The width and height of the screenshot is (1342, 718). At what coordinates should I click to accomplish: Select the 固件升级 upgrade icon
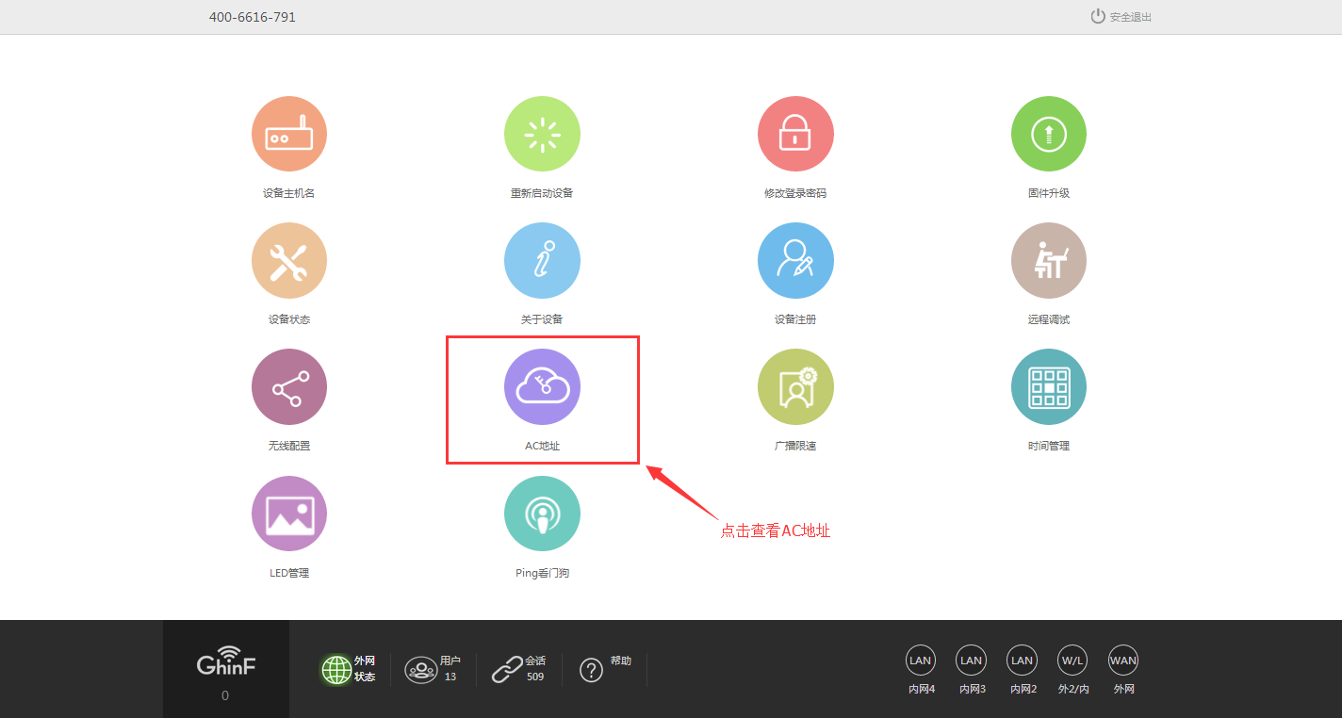click(x=1048, y=135)
